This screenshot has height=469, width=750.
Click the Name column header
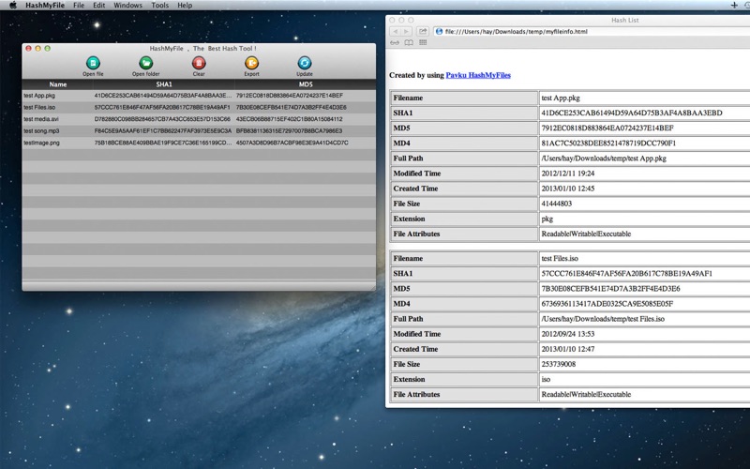click(58, 84)
